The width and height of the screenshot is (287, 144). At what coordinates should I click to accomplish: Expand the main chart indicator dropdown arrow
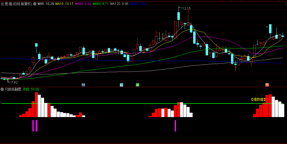coord(35,4)
